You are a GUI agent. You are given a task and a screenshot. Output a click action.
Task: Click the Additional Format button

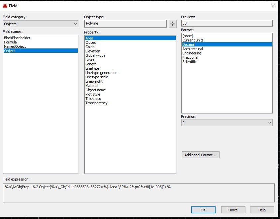click(200, 155)
